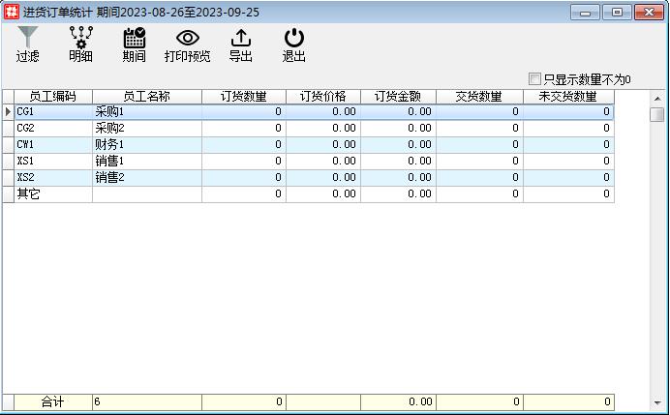Click the 订货金额 column header
The image size is (670, 415).
(x=397, y=97)
